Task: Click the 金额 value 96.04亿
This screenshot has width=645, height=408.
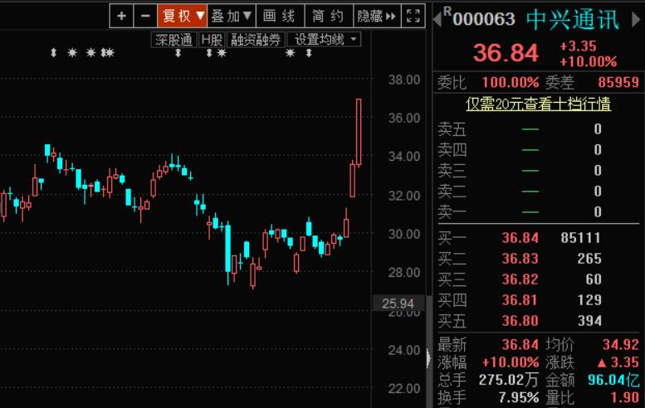Action: coord(613,380)
